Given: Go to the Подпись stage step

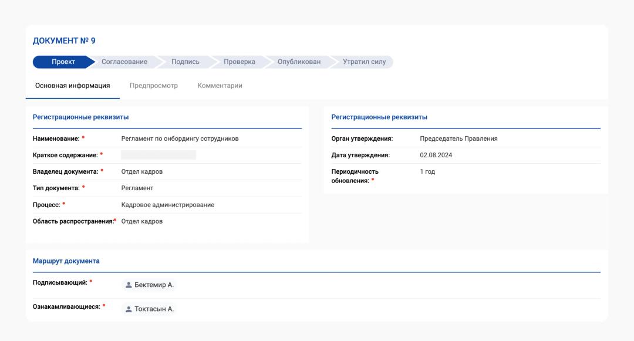Looking at the screenshot, I should click(185, 62).
